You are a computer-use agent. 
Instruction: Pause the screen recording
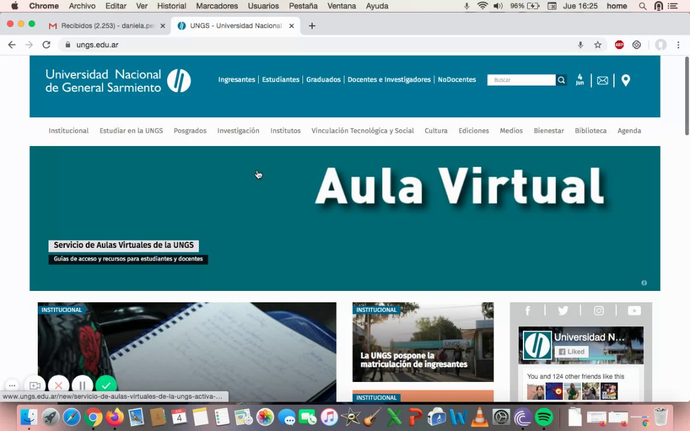coord(82,386)
